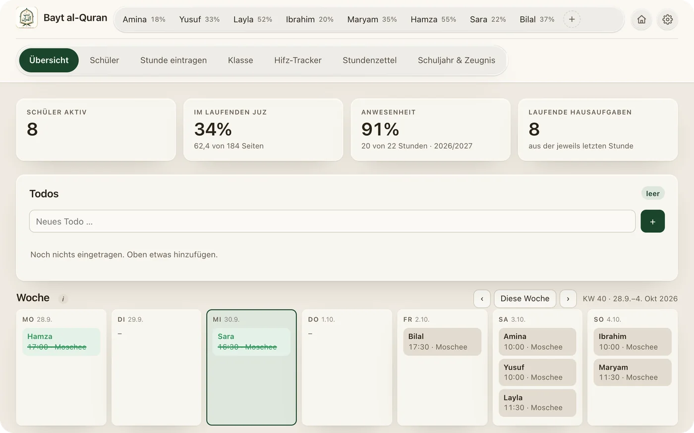Go to previous week arrow
The image size is (694, 433).
point(482,298)
